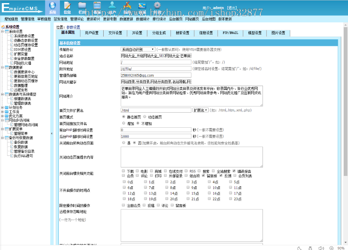Click the sidebar collapse arrow handle
The image size is (348, 250).
click(x=52, y=133)
